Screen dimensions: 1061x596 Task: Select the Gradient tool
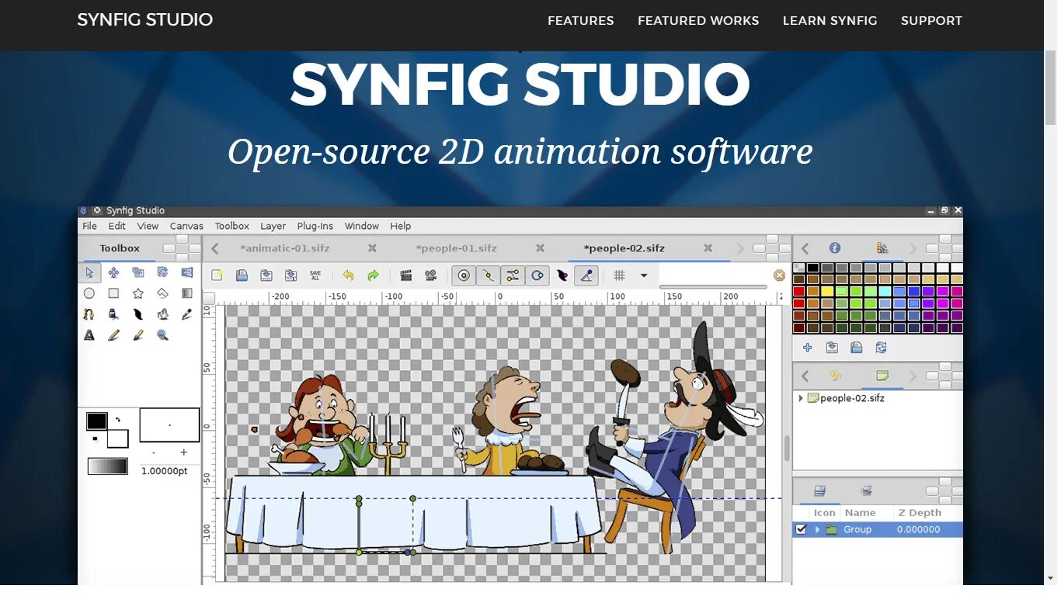(x=186, y=293)
